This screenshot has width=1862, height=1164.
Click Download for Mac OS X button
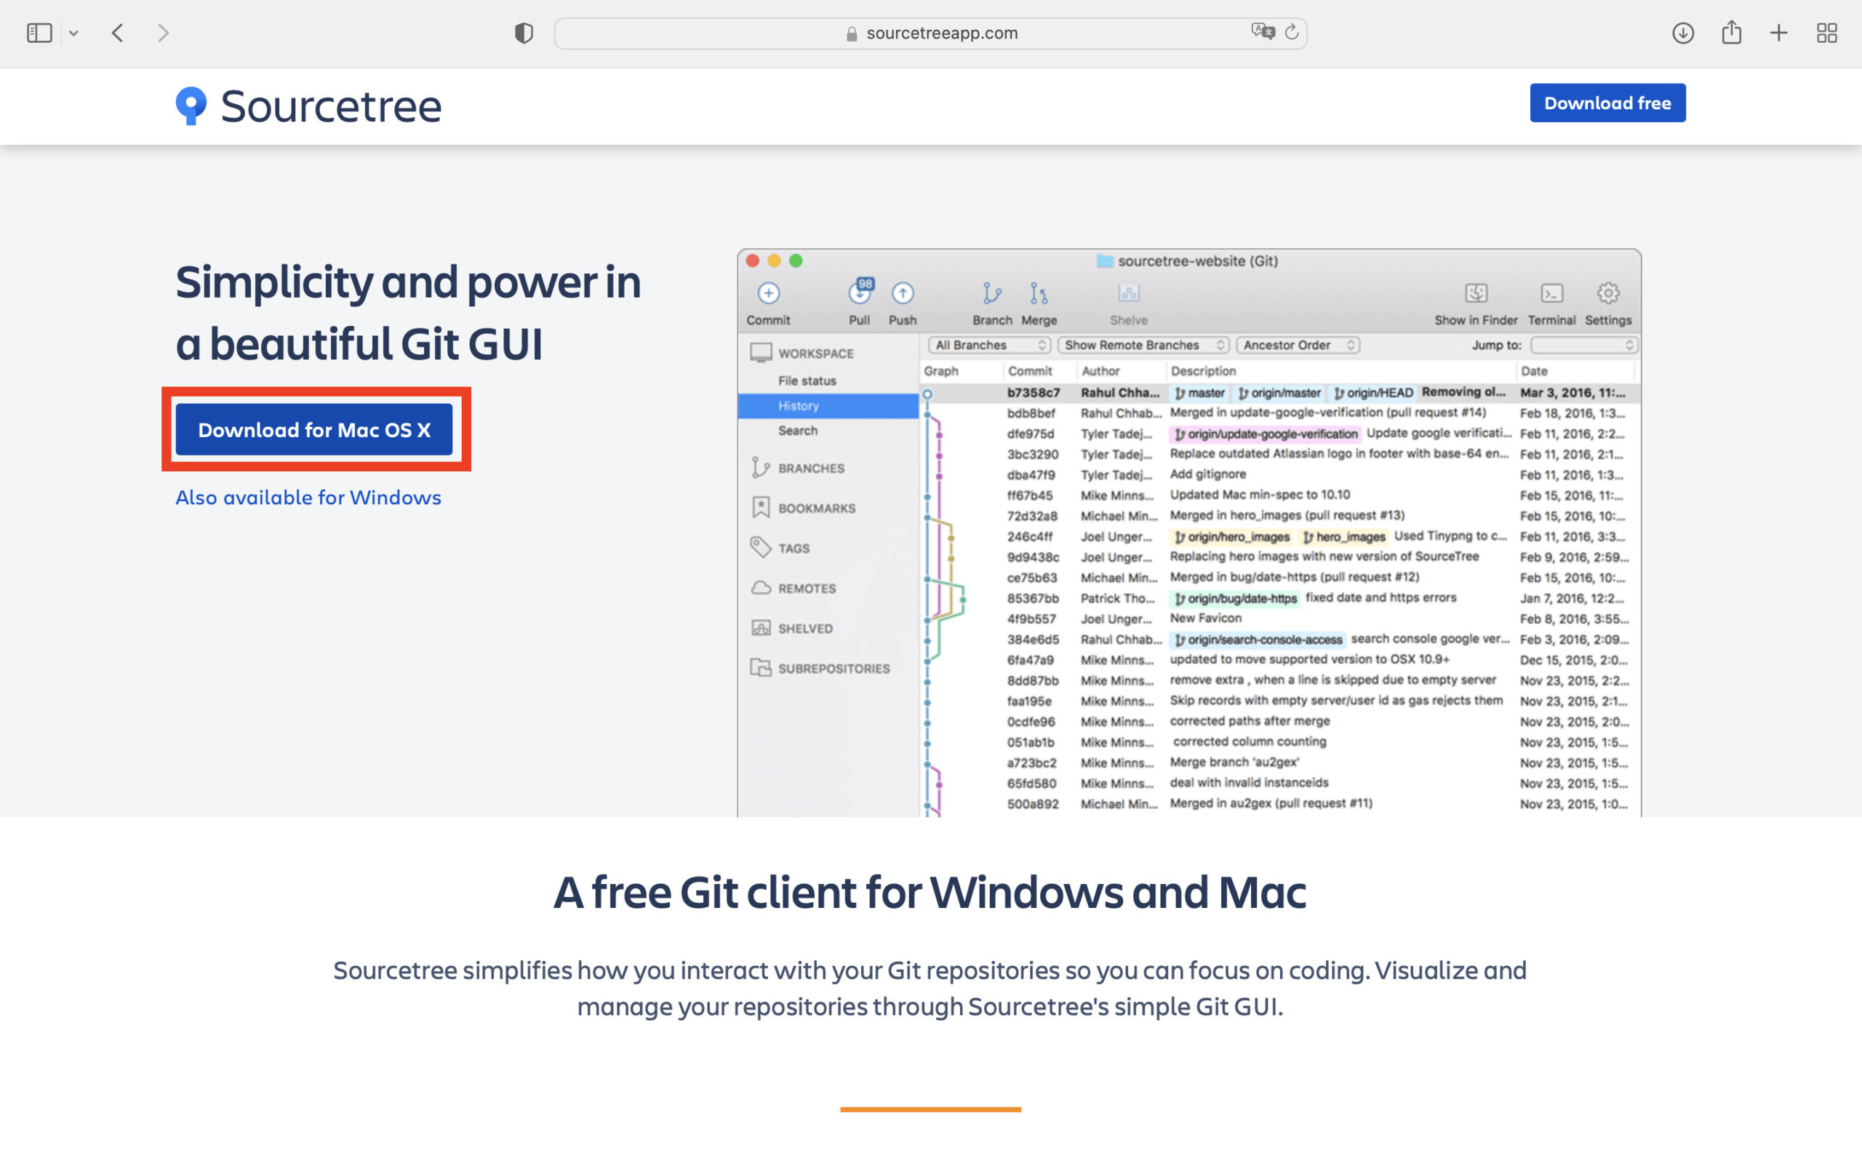click(314, 429)
